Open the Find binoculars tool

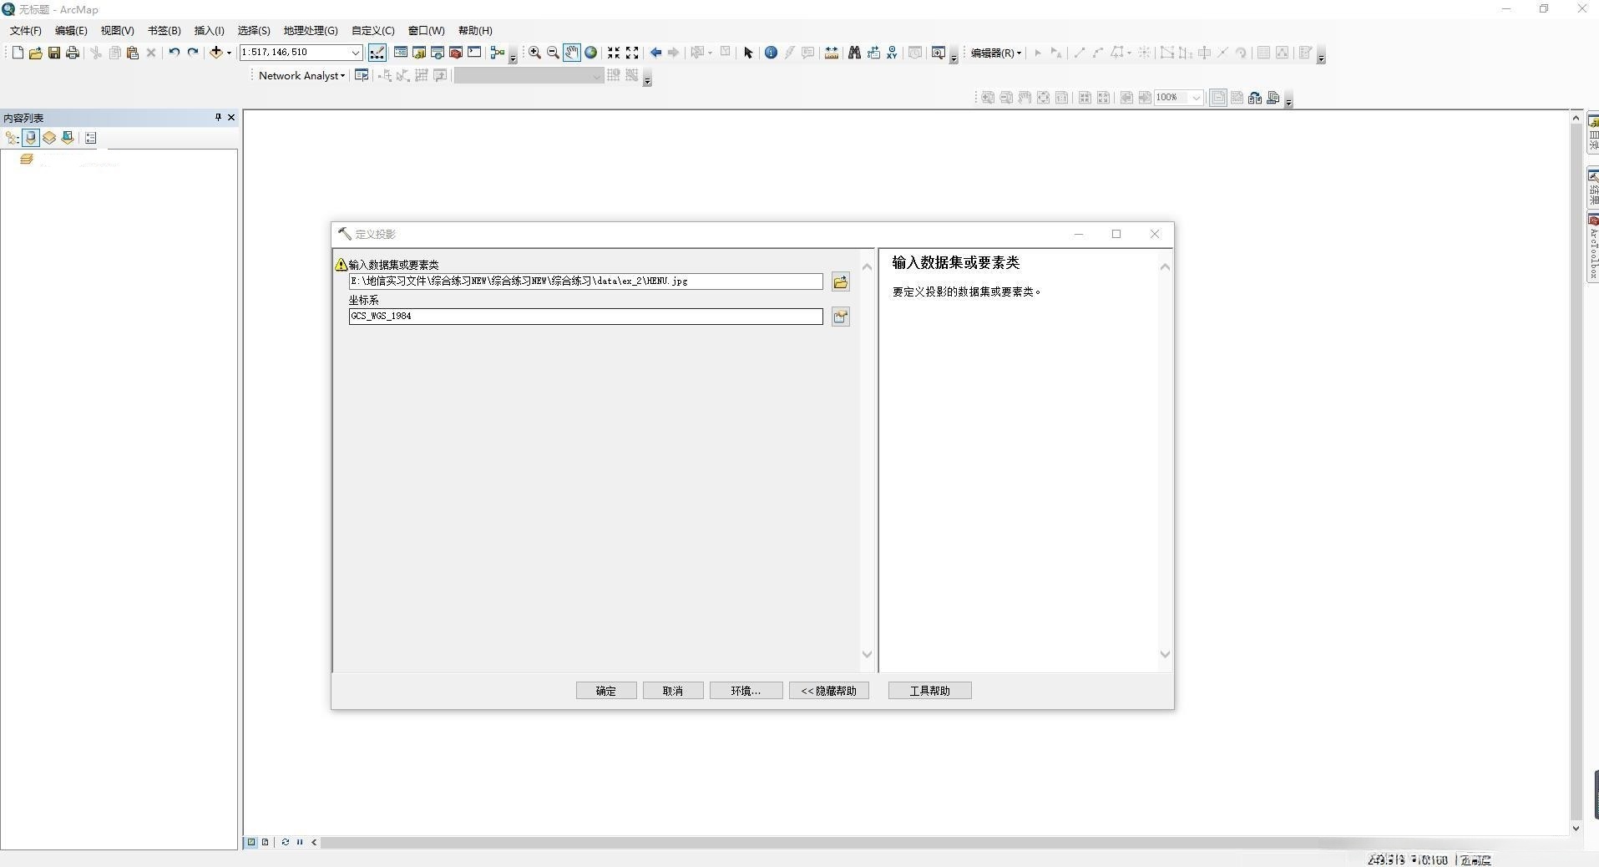pos(854,53)
